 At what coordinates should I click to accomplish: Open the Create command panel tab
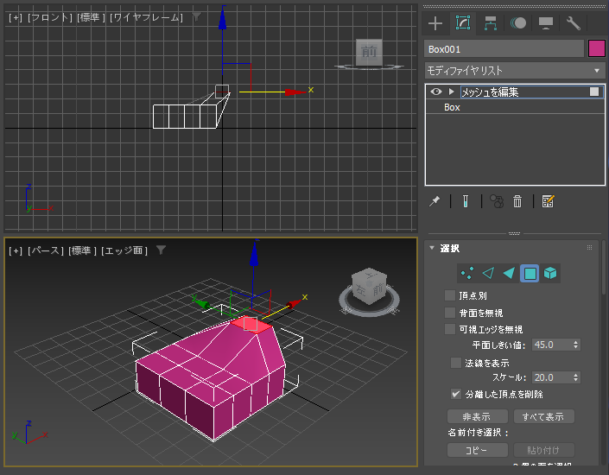(x=435, y=23)
